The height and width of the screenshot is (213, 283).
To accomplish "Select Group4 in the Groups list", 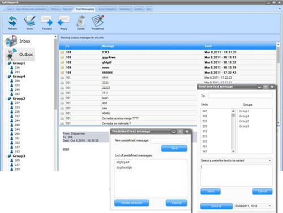I will 244,116.
